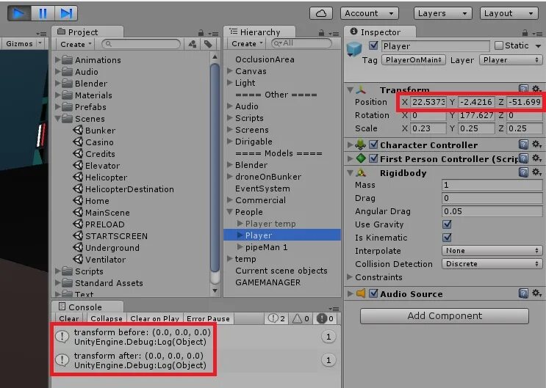This screenshot has width=546, height=388.
Task: Click the Player cube object icon
Action: 354,49
